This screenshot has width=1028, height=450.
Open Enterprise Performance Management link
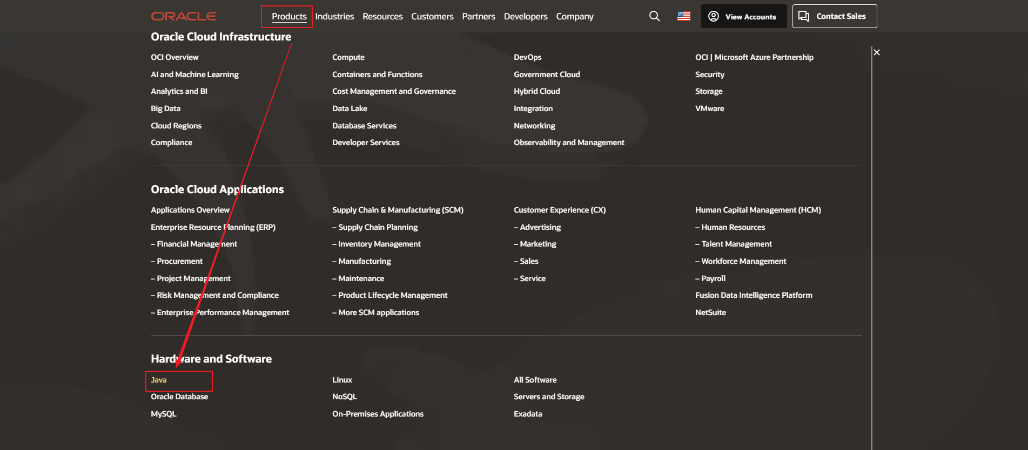(x=220, y=312)
